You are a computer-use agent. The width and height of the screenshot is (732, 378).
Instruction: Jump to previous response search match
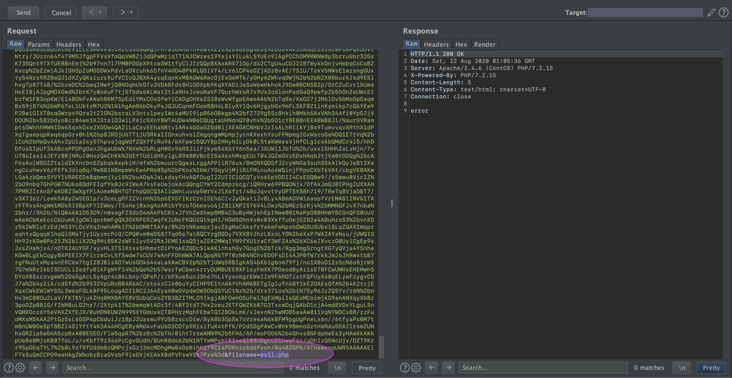[x=431, y=368]
